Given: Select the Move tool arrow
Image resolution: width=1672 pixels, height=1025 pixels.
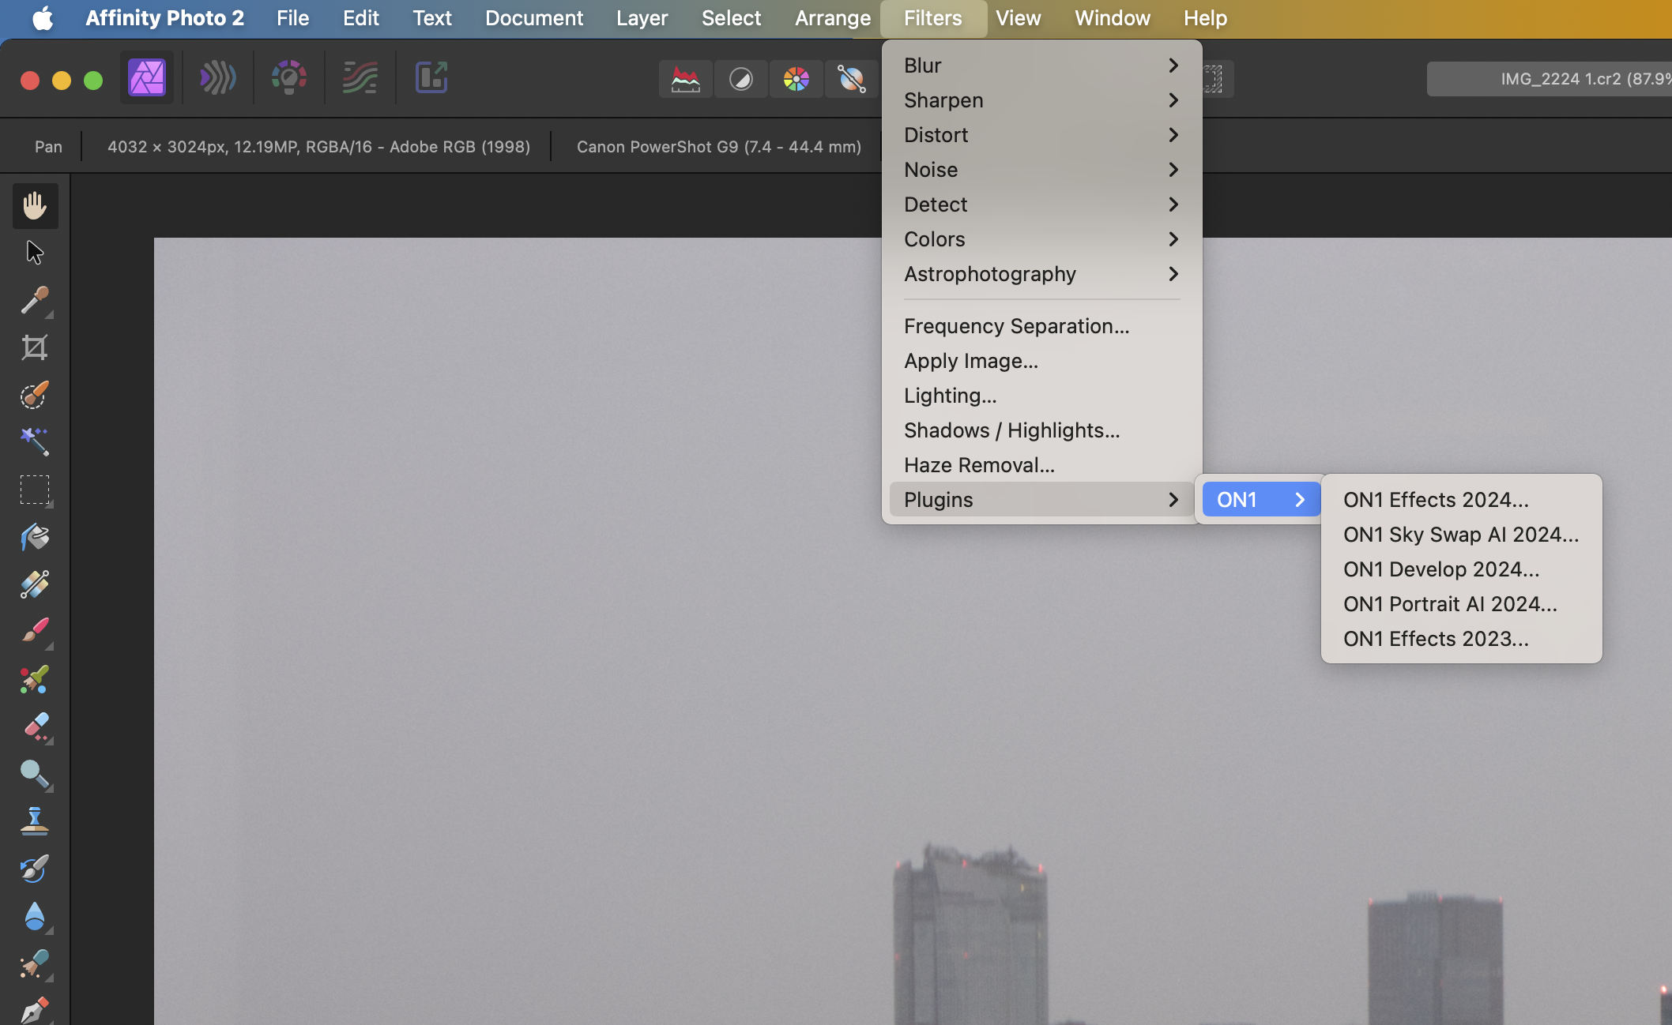Looking at the screenshot, I should [x=35, y=253].
